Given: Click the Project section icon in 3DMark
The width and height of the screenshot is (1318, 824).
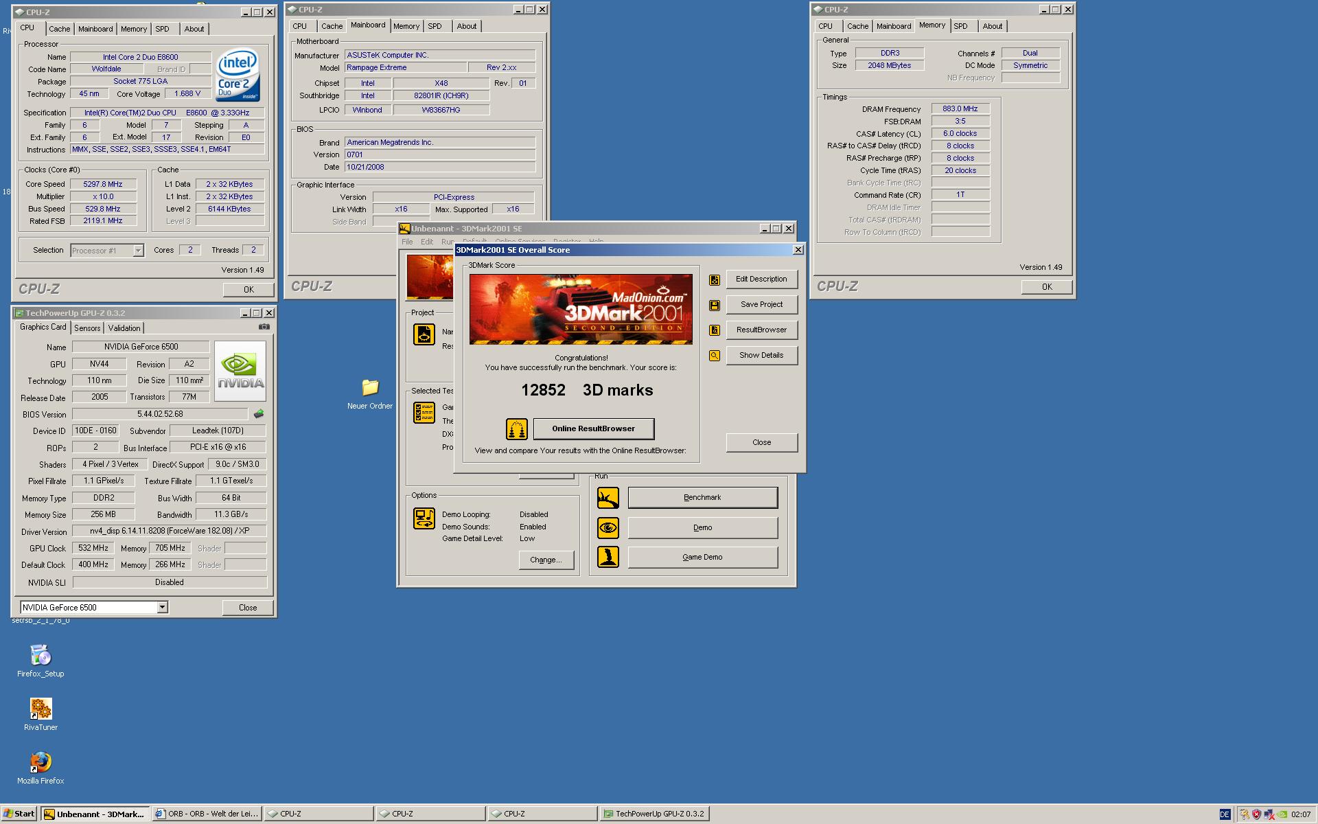Looking at the screenshot, I should click(x=424, y=334).
